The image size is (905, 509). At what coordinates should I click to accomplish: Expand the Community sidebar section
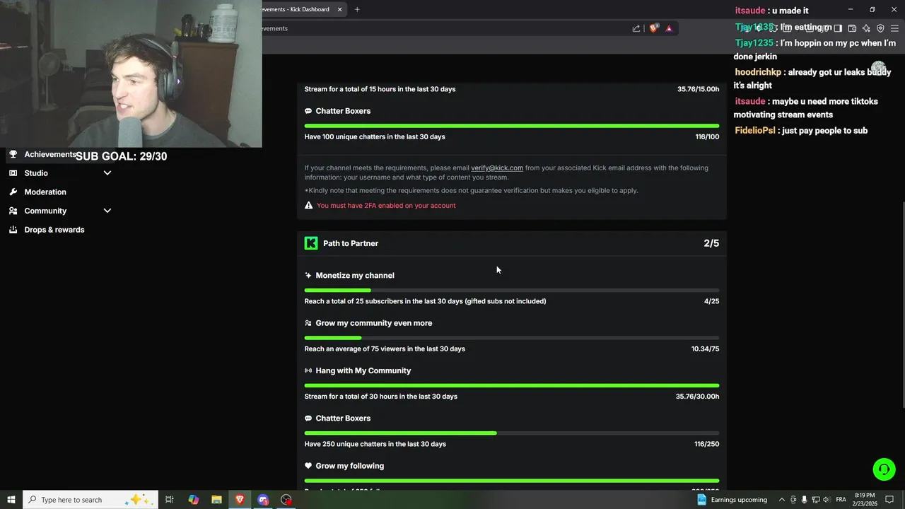click(107, 211)
